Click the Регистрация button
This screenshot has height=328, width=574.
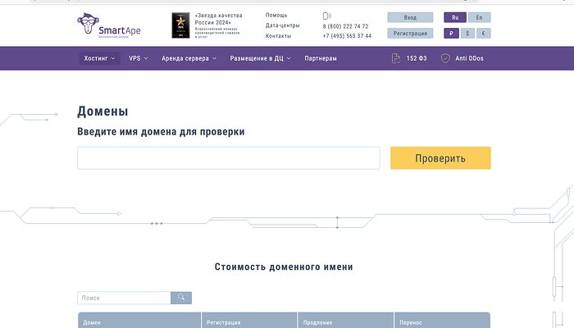point(410,34)
